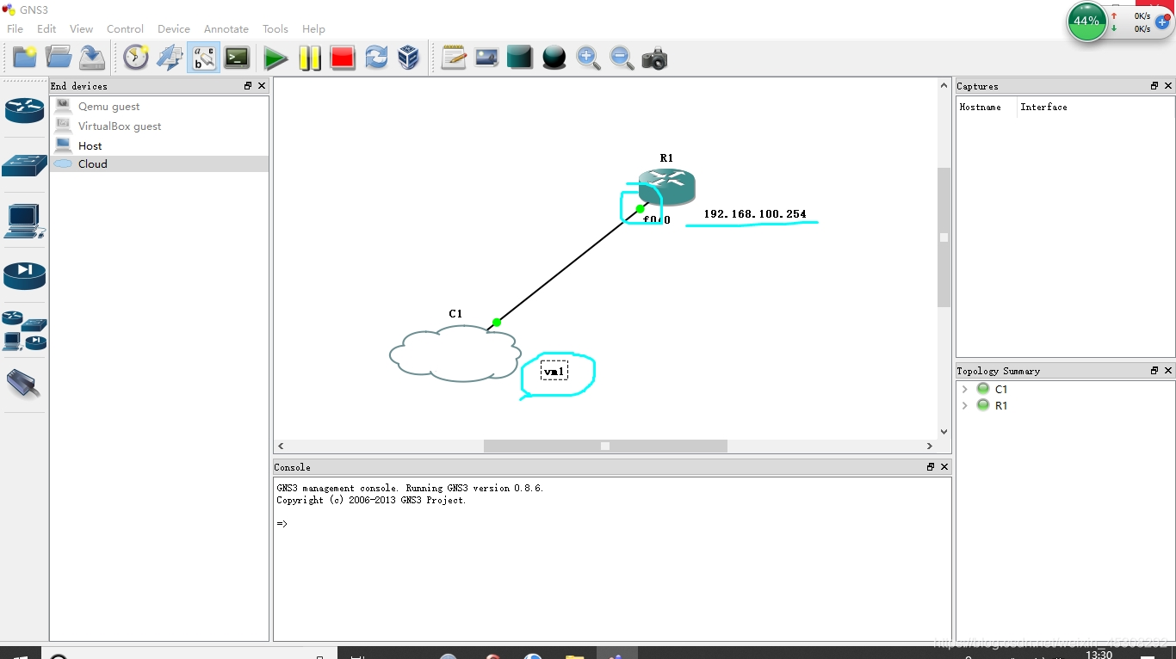Save the current project
The image size is (1176, 659).
pos(92,58)
